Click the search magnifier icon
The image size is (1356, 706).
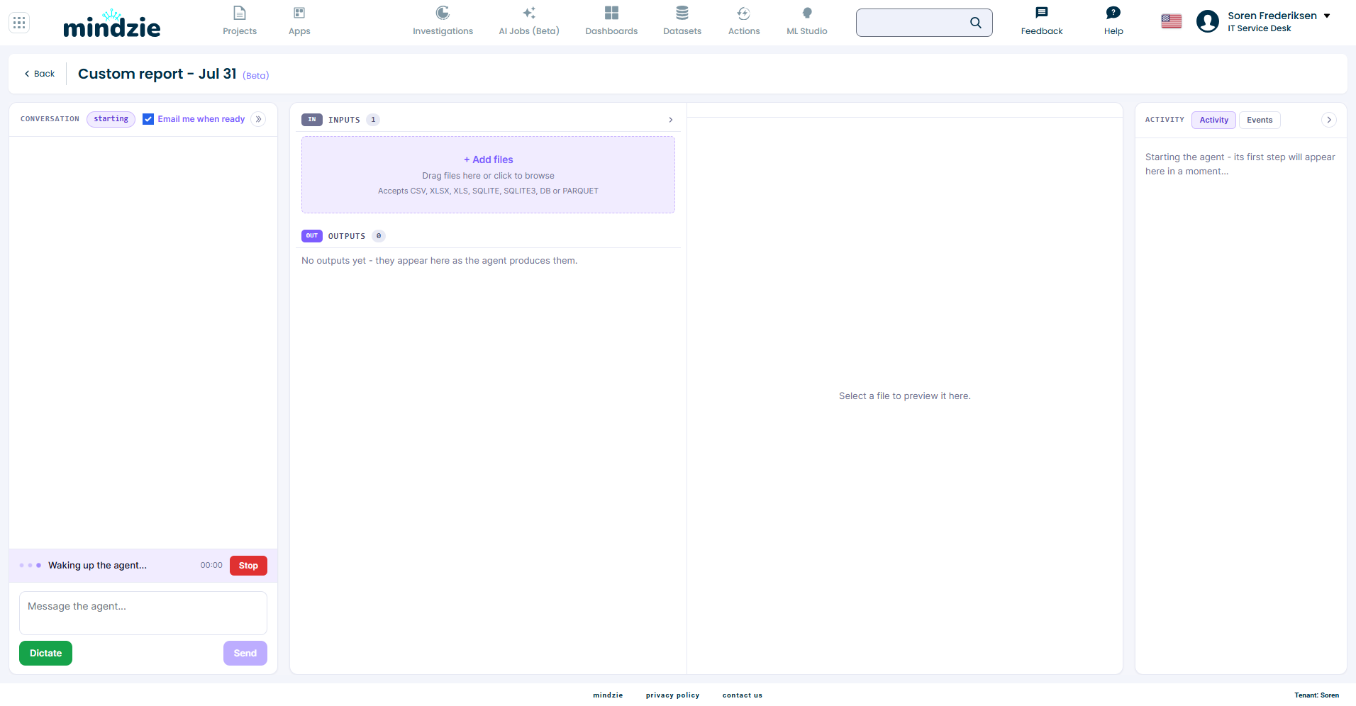pyautogui.click(x=976, y=23)
